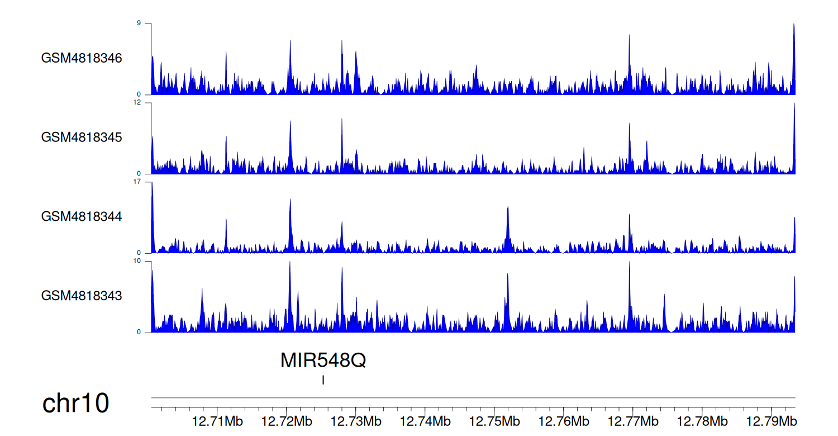The image size is (838, 436).
Task: Click the GSM4818346 track label
Action: click(x=82, y=58)
